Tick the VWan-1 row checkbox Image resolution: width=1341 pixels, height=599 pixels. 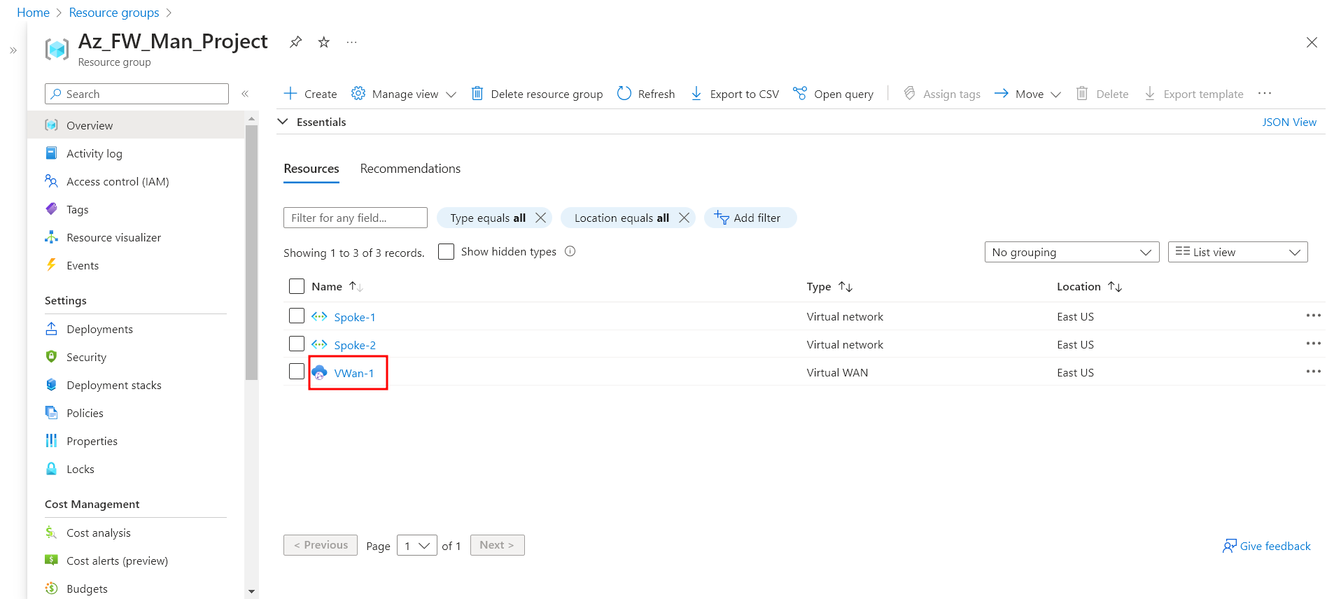point(297,372)
